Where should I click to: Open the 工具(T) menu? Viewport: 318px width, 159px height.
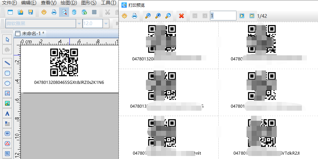(x=108, y=3)
